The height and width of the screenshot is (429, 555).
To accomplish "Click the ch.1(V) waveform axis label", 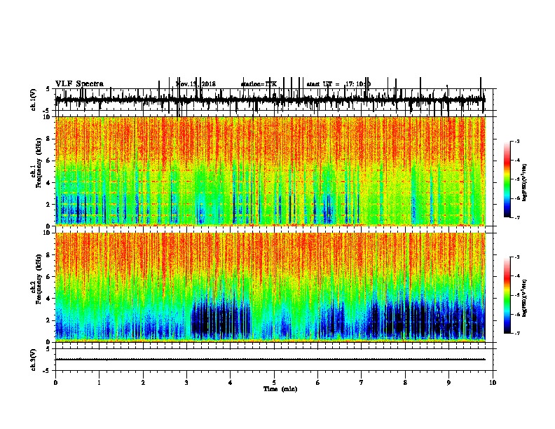I will click(34, 100).
